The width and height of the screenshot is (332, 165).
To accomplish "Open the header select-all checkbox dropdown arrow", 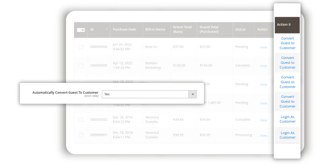I will click(x=83, y=30).
